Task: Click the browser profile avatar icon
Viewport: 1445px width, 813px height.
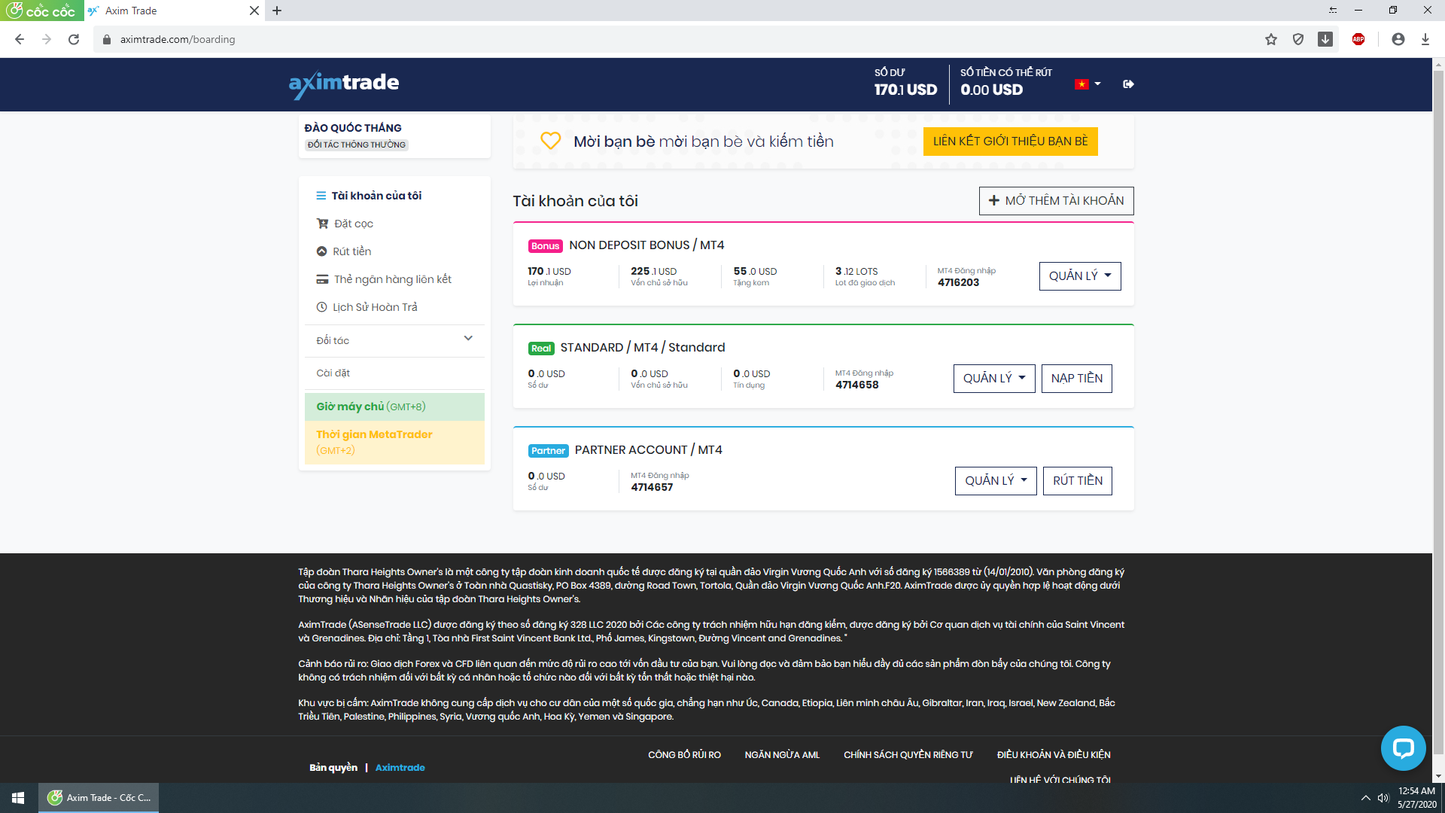Action: pos(1398,39)
